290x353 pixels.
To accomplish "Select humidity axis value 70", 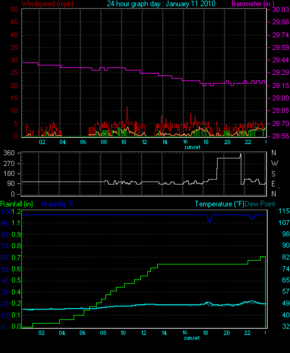I will click(x=5, y=246).
